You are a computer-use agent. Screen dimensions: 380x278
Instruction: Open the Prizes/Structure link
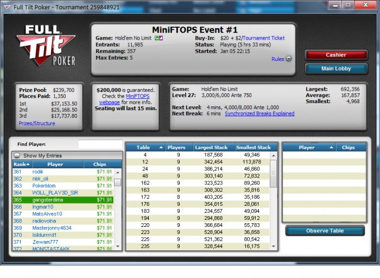37,123
